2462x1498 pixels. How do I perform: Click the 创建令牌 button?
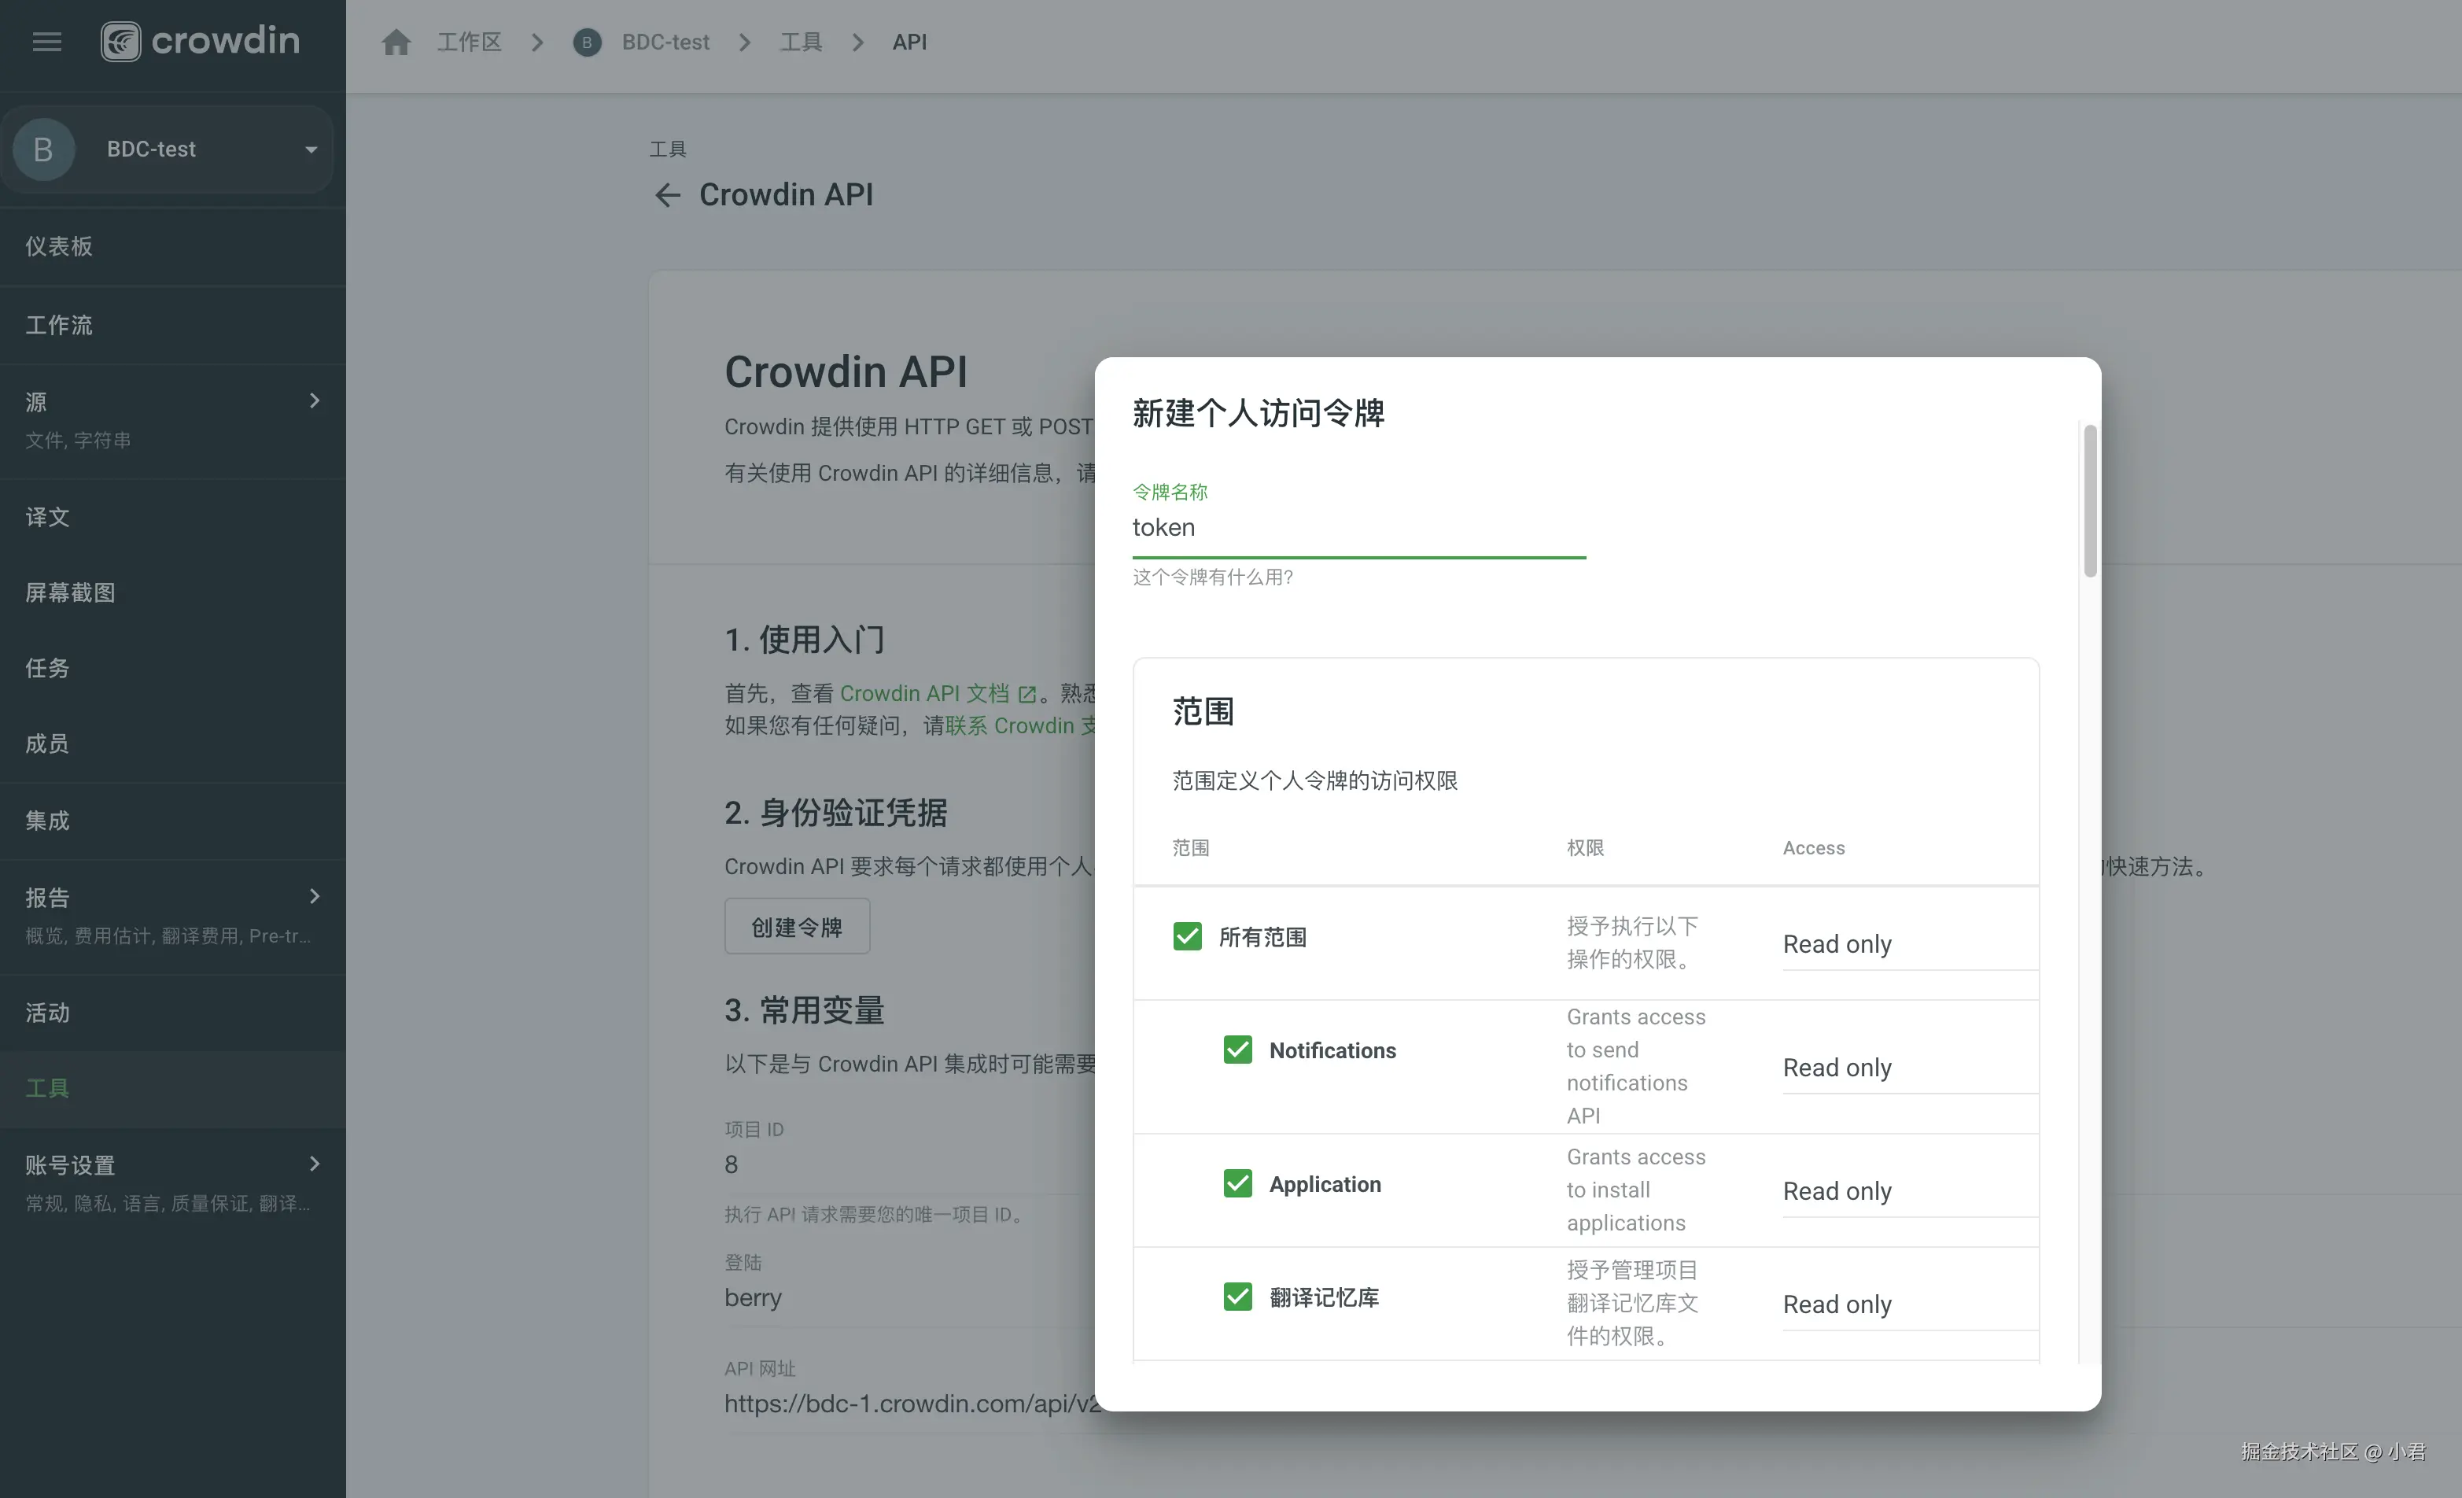point(796,926)
